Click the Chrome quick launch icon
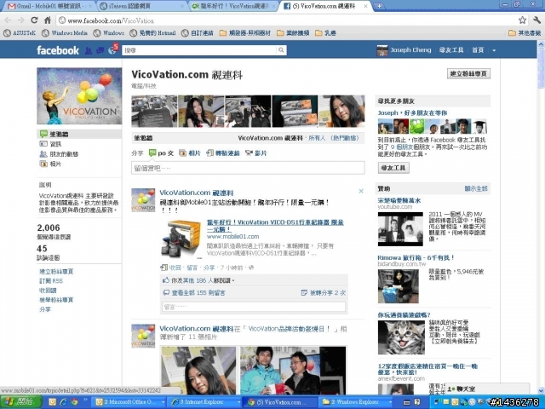Image resolution: width=545 pixels, height=409 pixels. (74, 402)
